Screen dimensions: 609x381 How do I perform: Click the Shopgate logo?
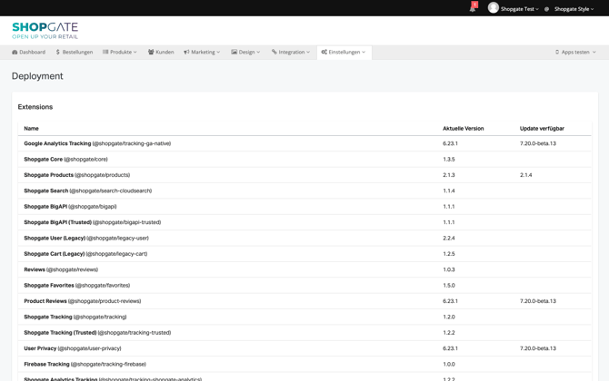coord(45,31)
